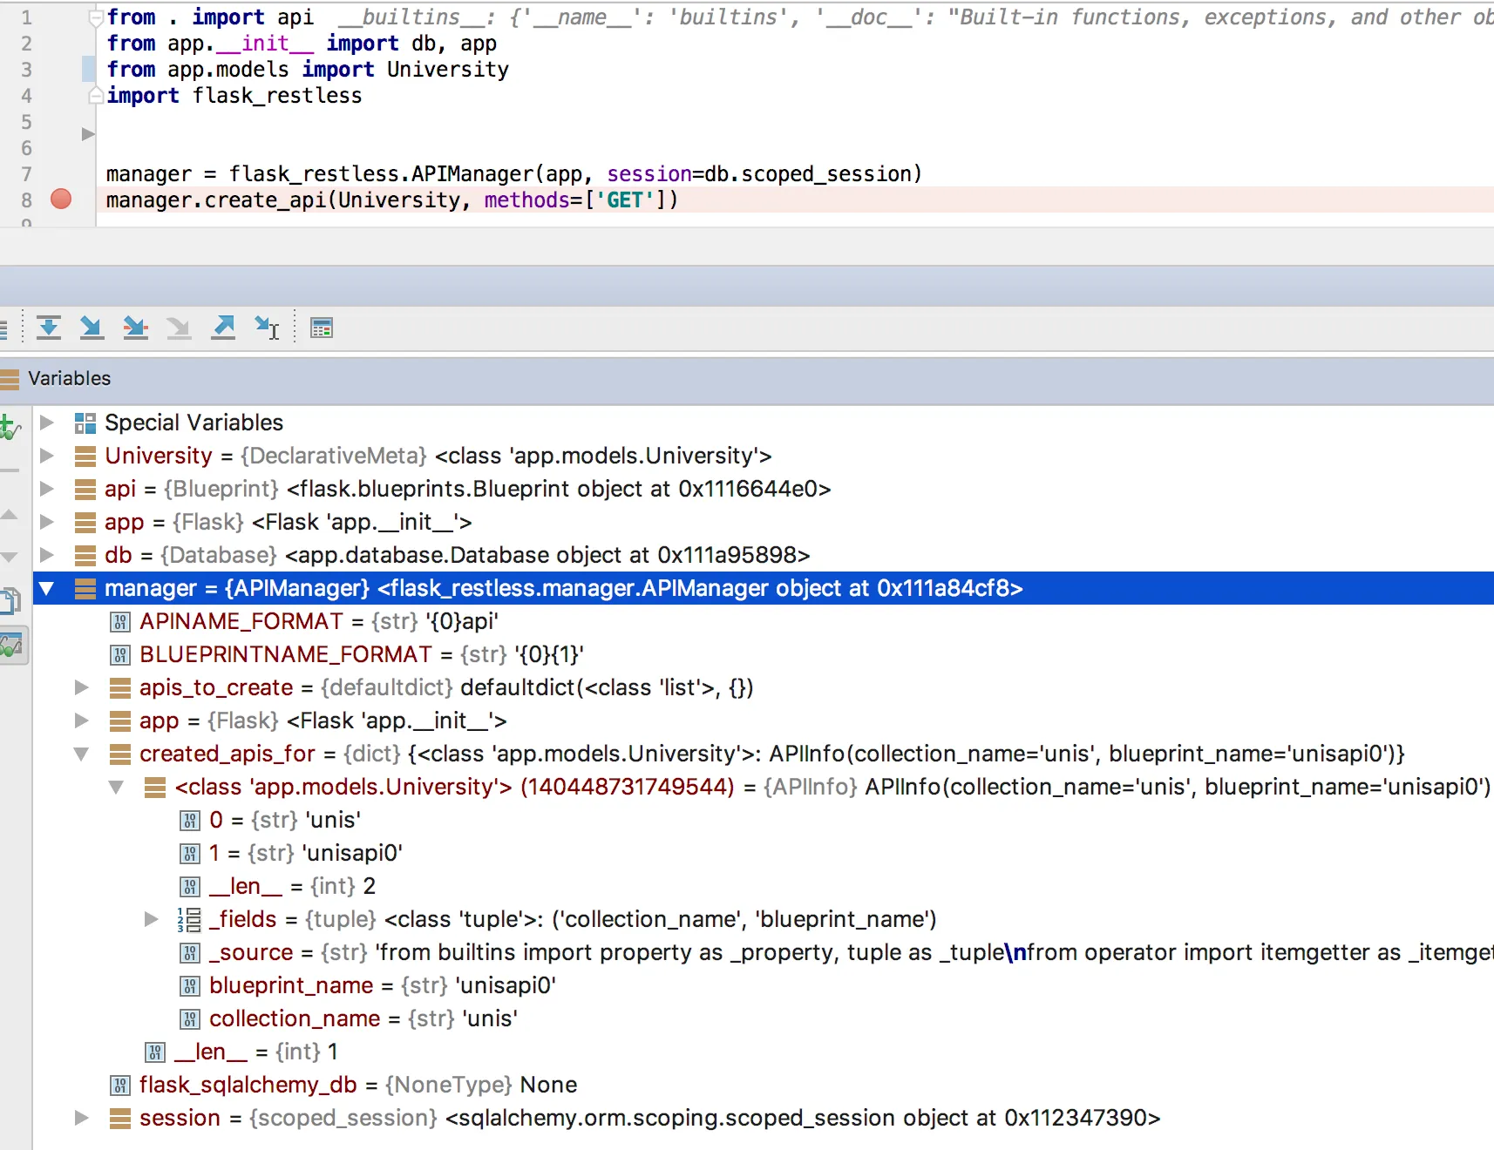Select the blueprint_name = 'unisapi0' row

(764, 985)
